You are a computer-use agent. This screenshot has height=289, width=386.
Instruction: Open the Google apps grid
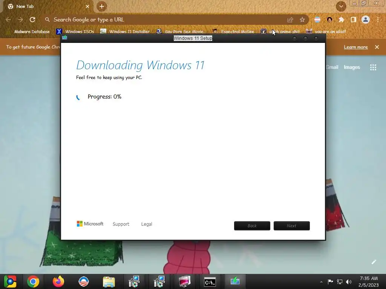[x=373, y=67]
